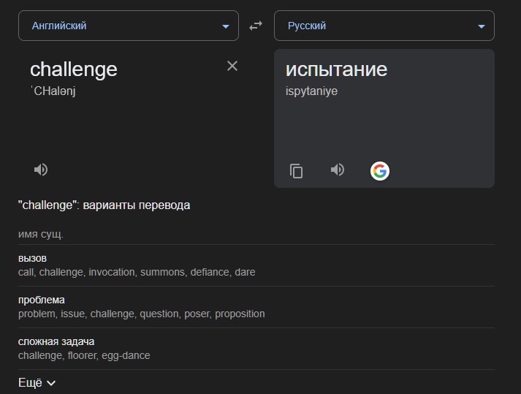Choose the translation проблема
Screen dimensions: 521x394
pos(42,300)
